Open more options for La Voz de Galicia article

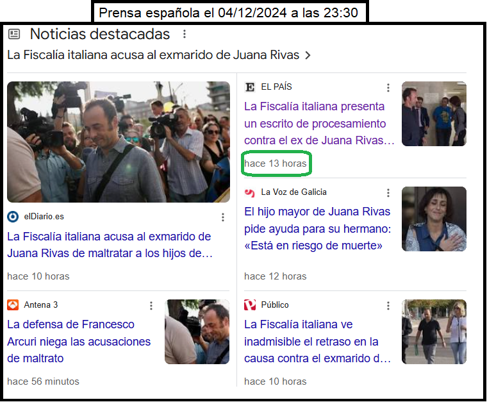click(x=388, y=193)
